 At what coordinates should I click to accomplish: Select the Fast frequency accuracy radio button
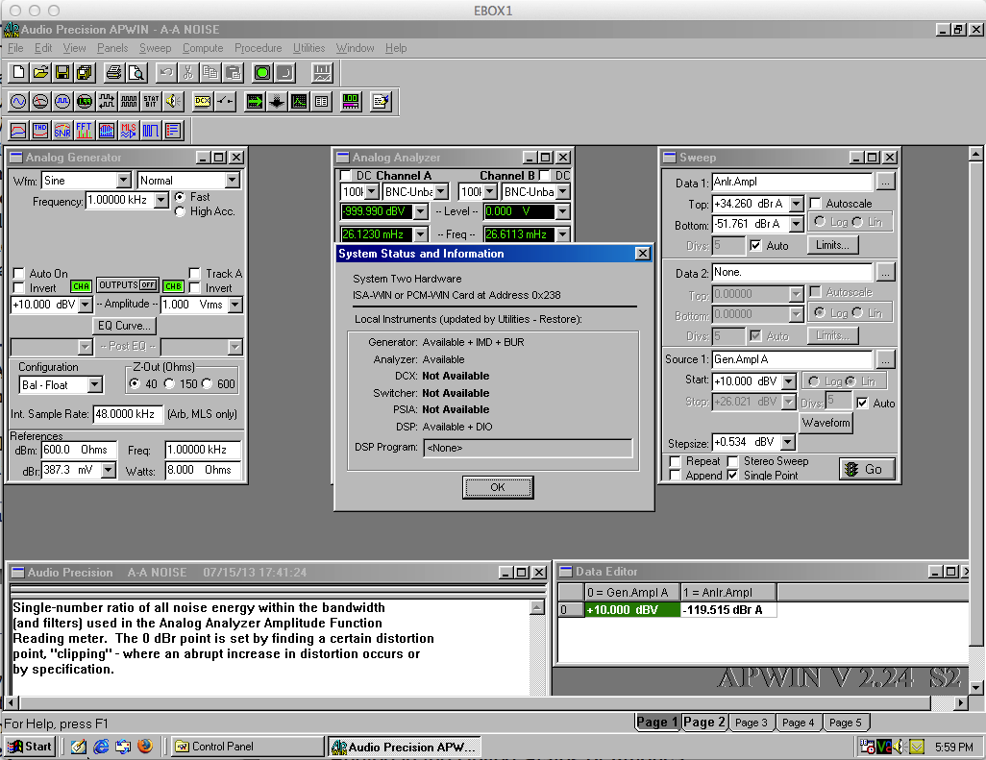pyautogui.click(x=180, y=197)
